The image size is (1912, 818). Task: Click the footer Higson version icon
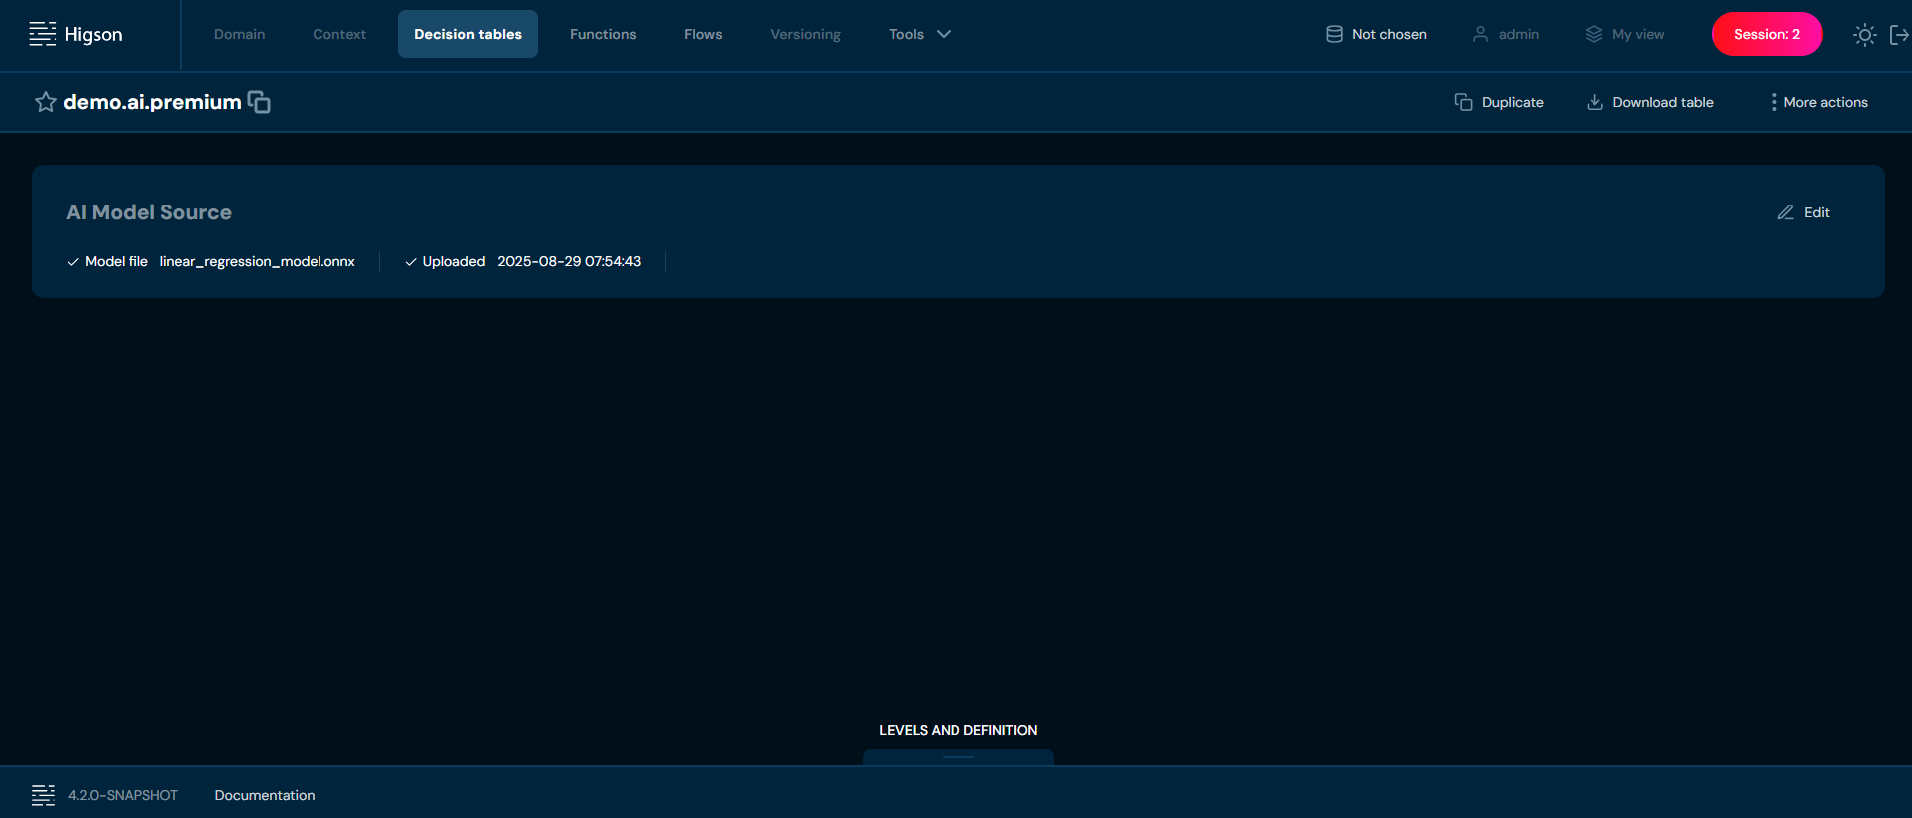(43, 795)
